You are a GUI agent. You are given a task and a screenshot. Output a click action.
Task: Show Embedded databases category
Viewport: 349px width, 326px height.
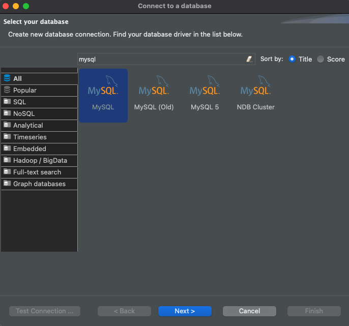point(30,149)
